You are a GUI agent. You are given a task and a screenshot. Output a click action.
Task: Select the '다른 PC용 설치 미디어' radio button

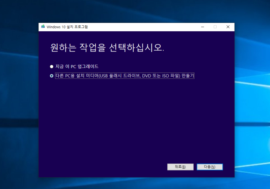click(52, 76)
